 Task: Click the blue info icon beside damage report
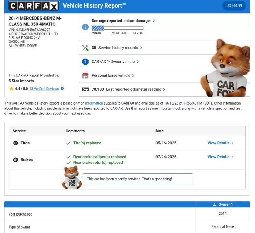click(85, 27)
